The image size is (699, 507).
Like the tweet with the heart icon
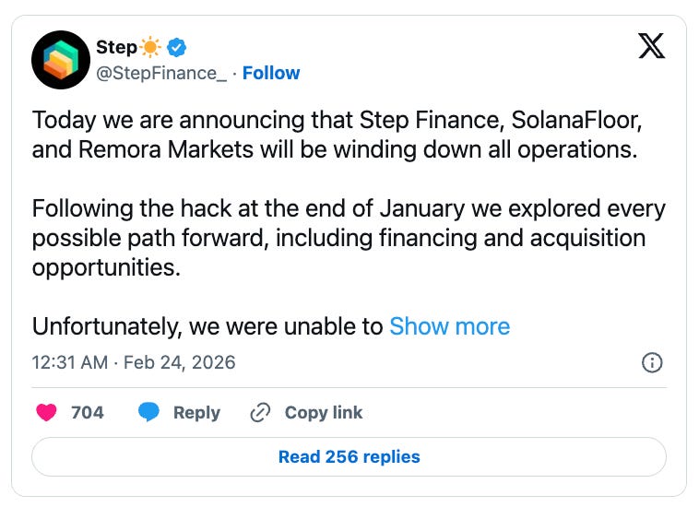click(x=46, y=412)
